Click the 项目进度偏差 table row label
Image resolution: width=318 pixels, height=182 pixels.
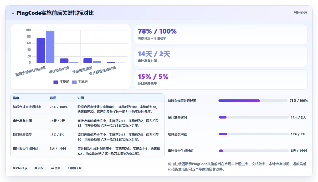[x=22, y=135]
